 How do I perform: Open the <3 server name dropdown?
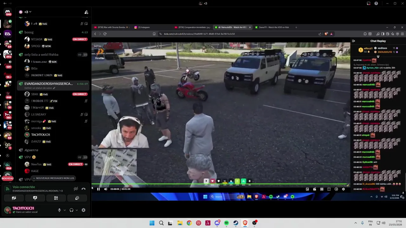pos(28,12)
